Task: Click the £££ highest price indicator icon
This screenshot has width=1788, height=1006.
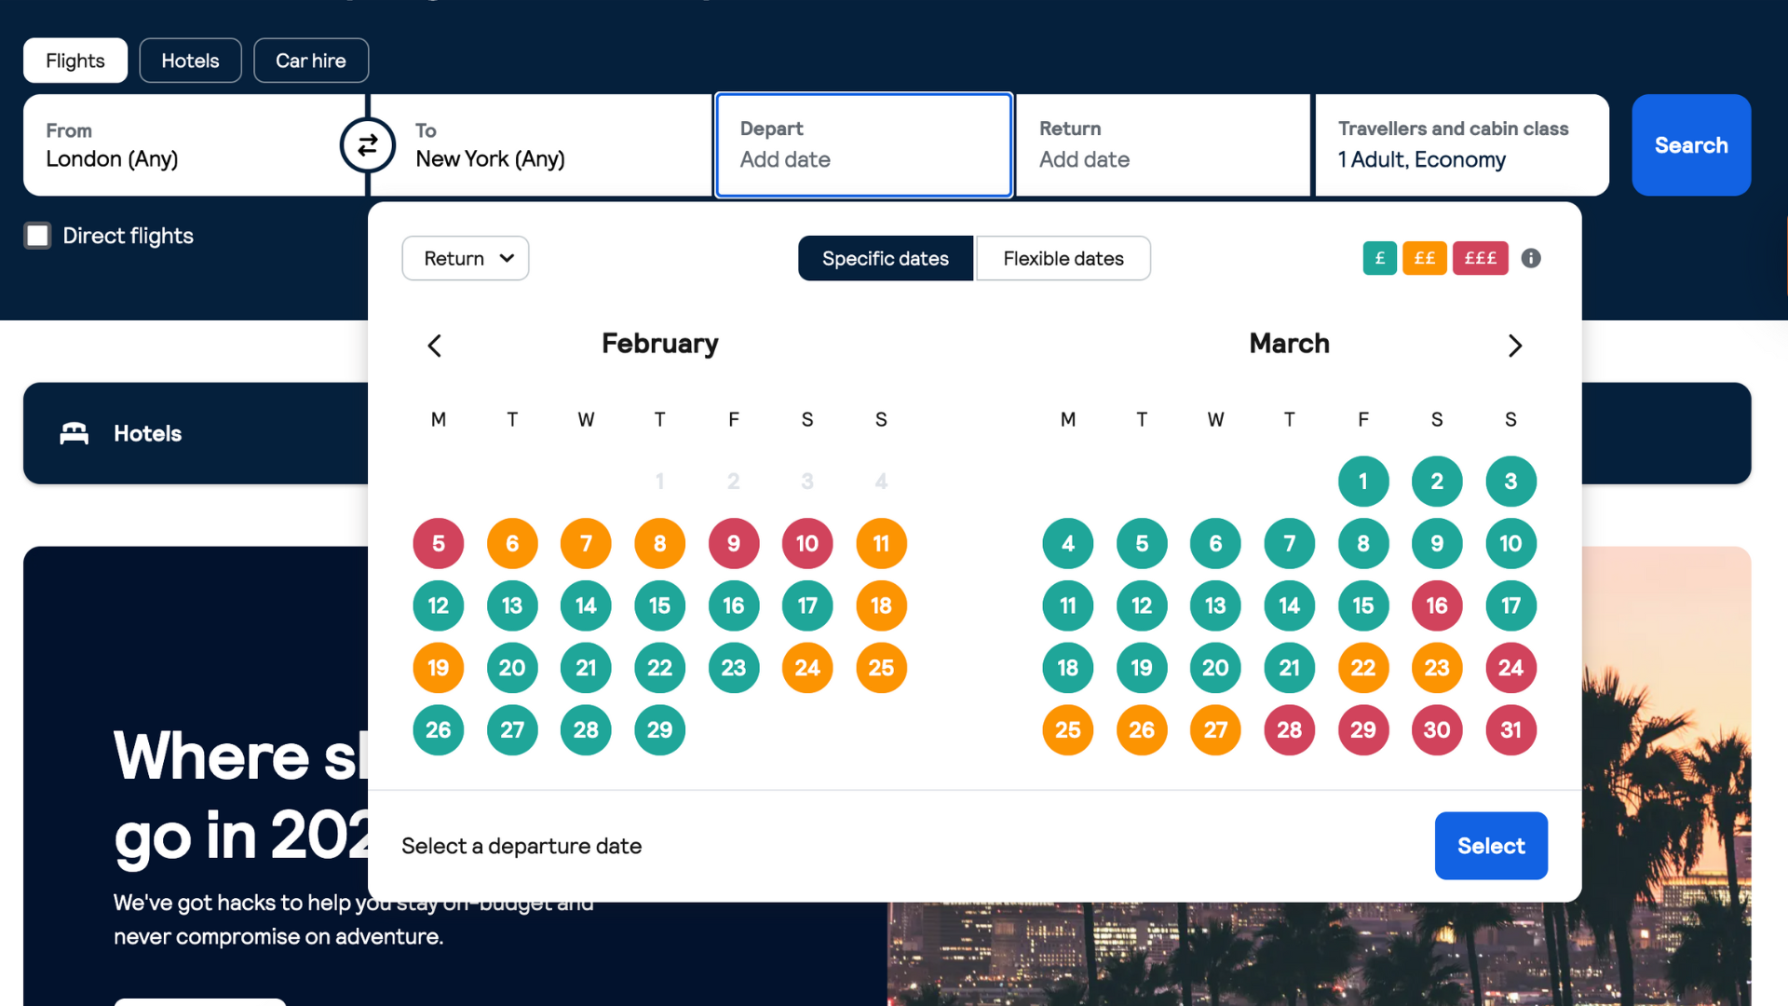Action: [x=1479, y=257]
